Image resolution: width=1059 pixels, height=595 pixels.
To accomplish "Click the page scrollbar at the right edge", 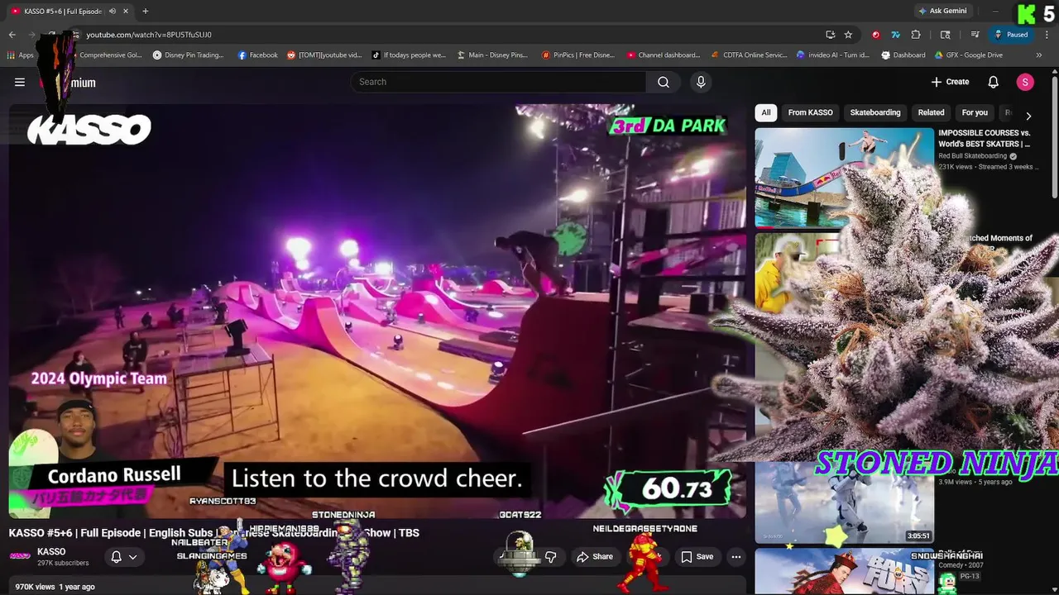I will (x=1054, y=136).
